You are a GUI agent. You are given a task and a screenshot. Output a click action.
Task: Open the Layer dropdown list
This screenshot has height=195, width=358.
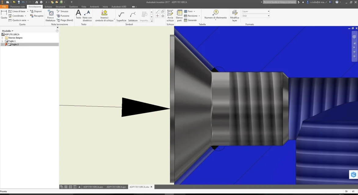[x=256, y=11]
